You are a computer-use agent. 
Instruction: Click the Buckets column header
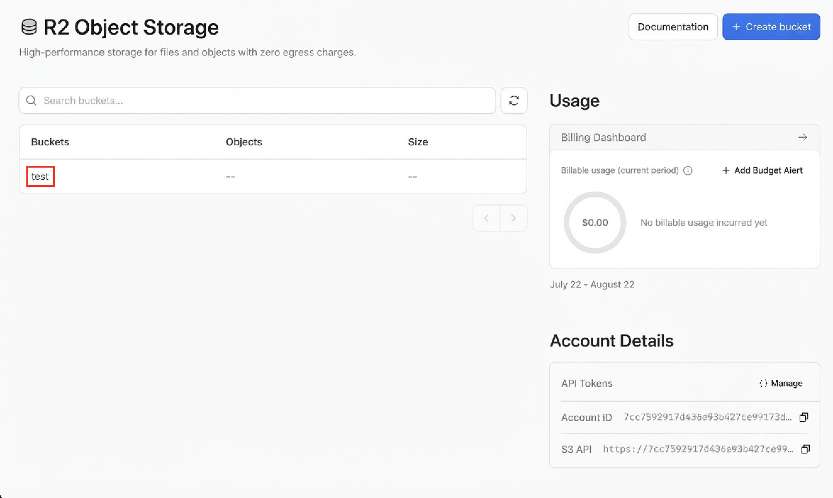[50, 142]
